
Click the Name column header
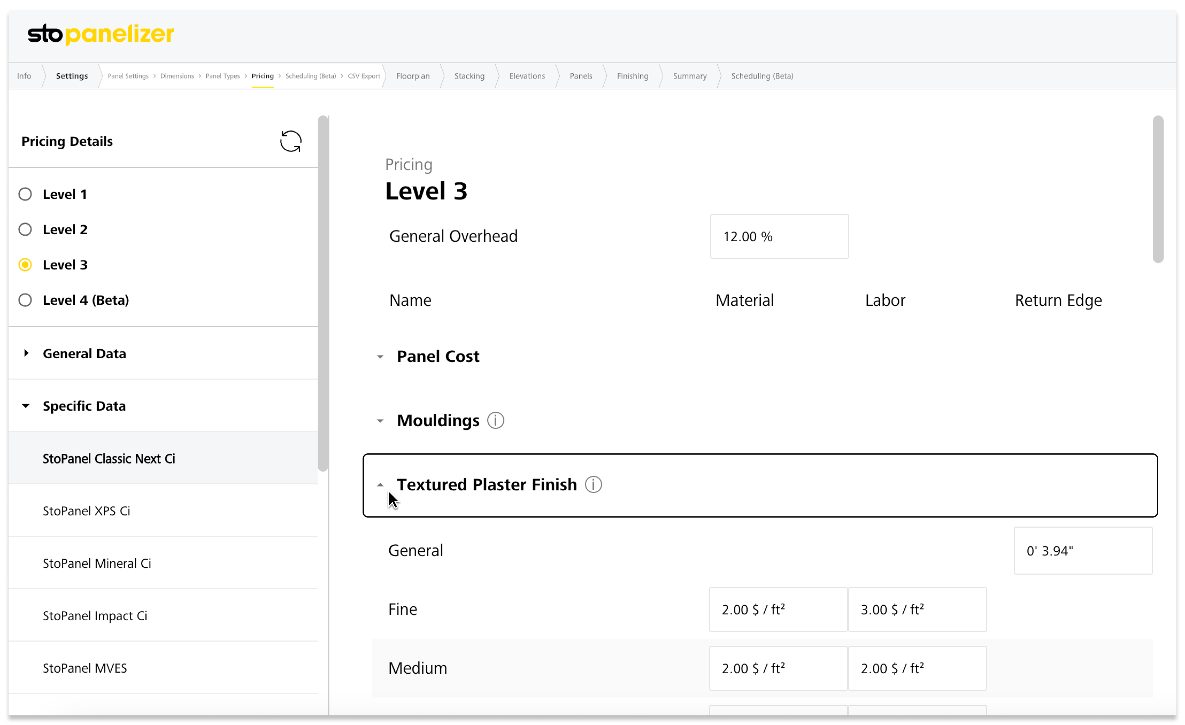[410, 300]
